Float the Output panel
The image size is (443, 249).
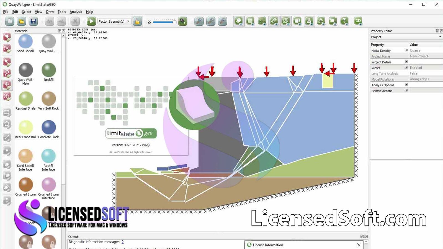362,237
